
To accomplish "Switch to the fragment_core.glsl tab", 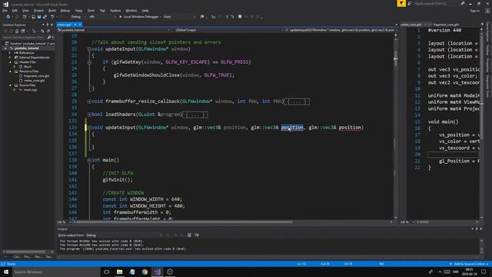I will point(446,25).
